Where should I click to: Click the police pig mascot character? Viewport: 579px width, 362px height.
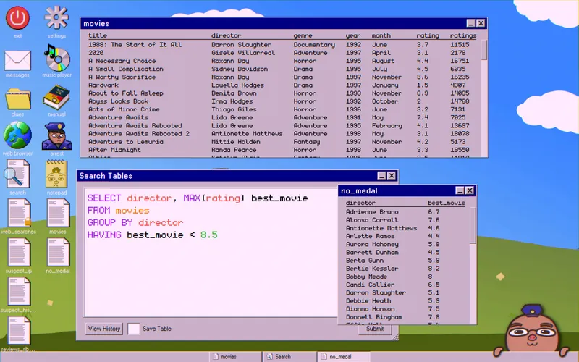coord(531,330)
